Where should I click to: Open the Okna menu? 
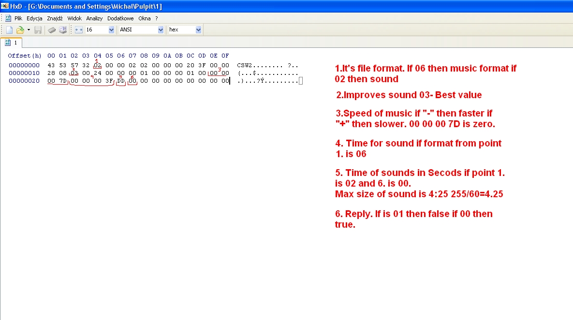coord(145,18)
